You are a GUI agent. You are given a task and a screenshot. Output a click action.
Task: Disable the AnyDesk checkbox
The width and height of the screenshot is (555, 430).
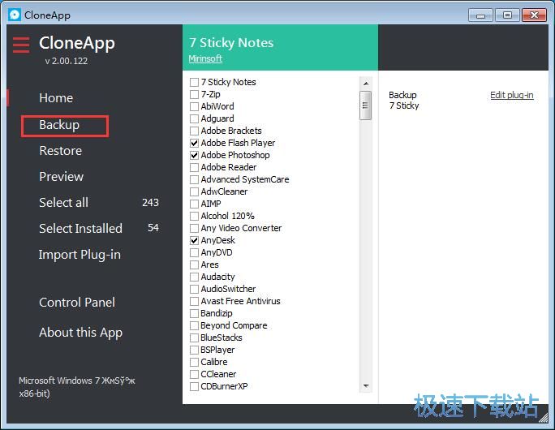click(x=194, y=240)
